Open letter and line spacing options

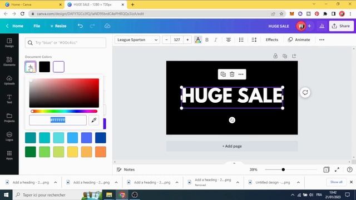pos(254,40)
